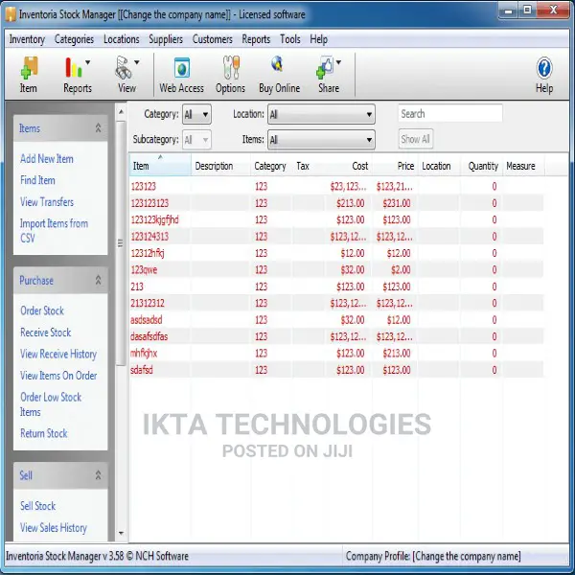This screenshot has width=575, height=575.
Task: Open the Location filter dropdown
Action: click(x=321, y=114)
